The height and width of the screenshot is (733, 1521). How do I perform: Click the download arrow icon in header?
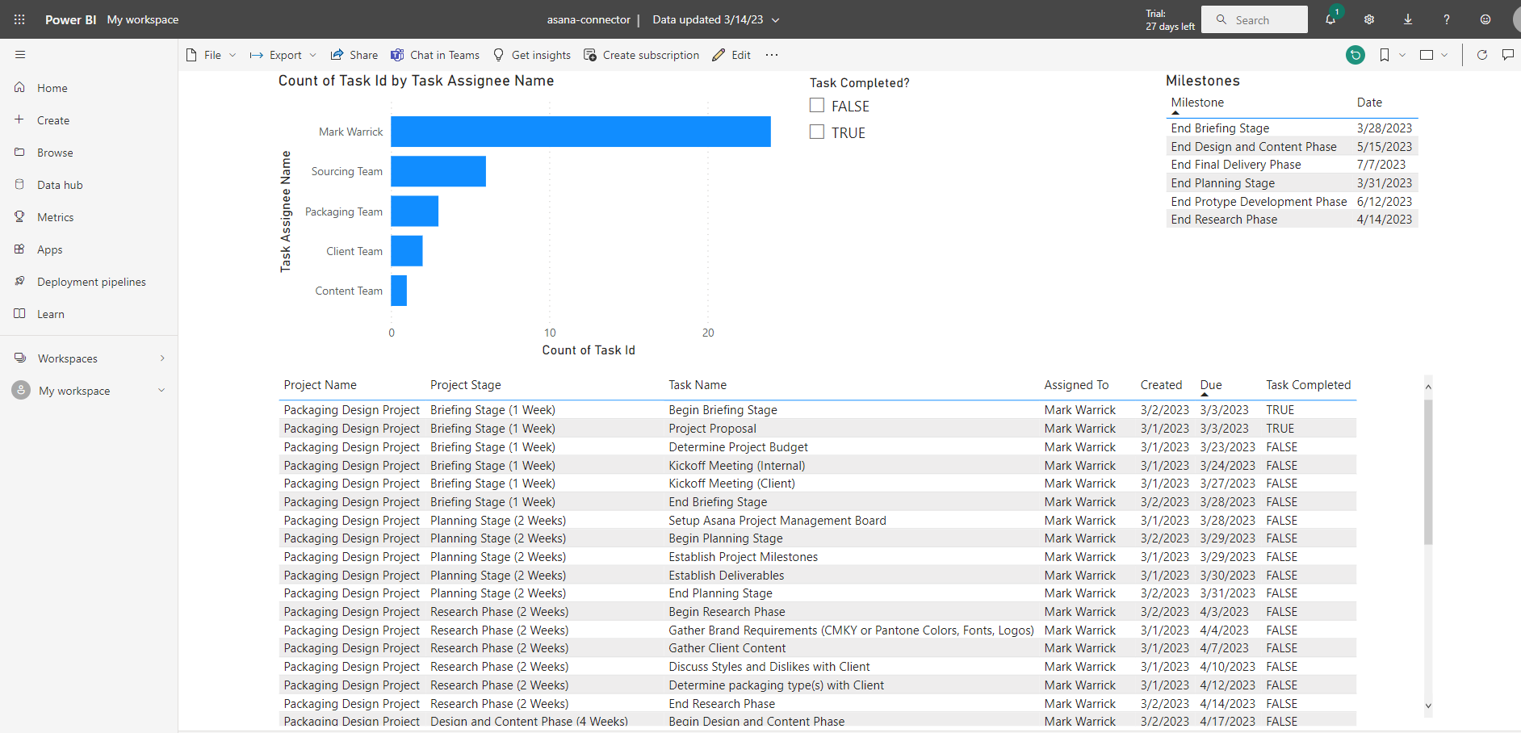[x=1408, y=20]
